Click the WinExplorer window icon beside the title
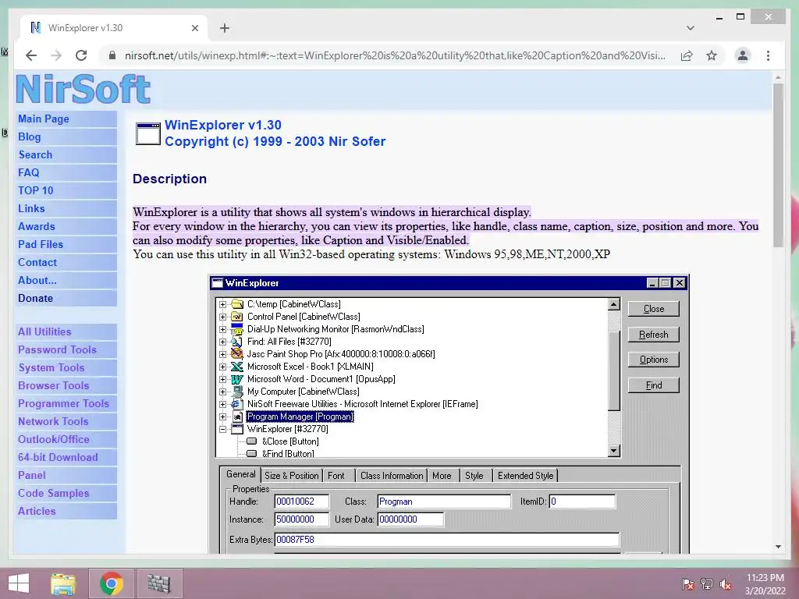The image size is (799, 599). 147,133
